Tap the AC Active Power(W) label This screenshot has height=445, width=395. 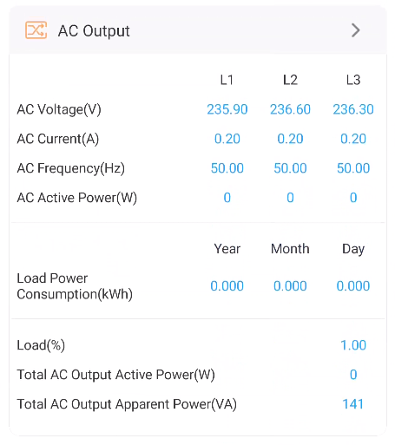[77, 198]
